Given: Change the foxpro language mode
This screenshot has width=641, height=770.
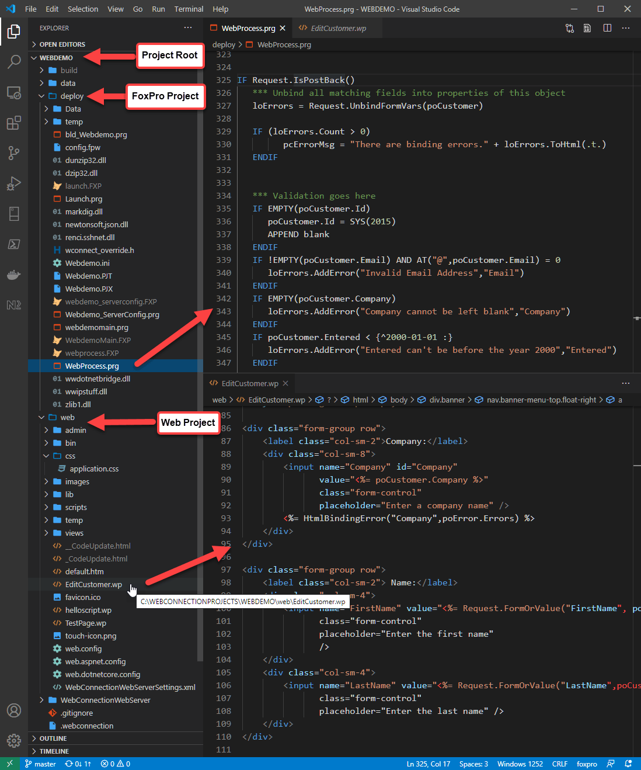Looking at the screenshot, I should (587, 764).
